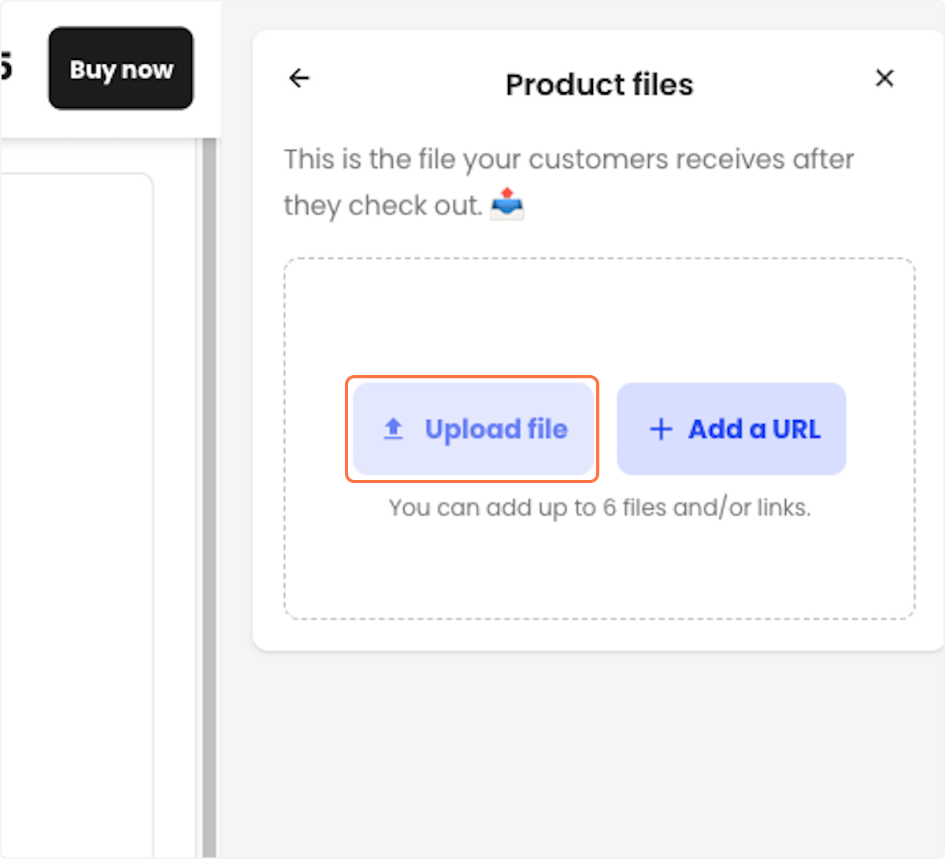Click the gray vertical preview scrollbar
The width and height of the screenshot is (945, 859).
coord(209,496)
